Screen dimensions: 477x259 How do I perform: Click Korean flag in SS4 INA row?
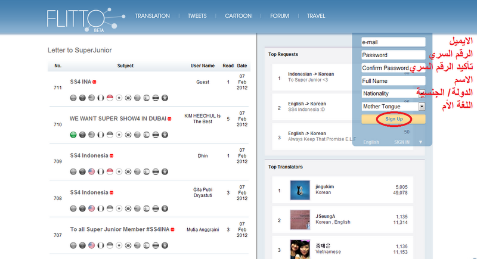pyautogui.click(x=128, y=98)
